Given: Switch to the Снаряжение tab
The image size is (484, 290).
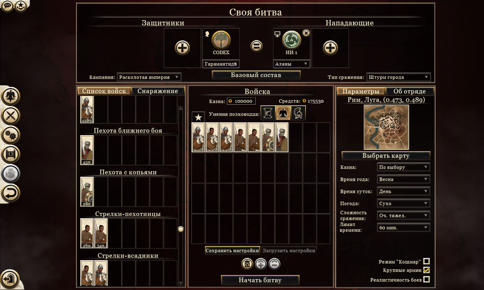Looking at the screenshot, I should pos(158,91).
